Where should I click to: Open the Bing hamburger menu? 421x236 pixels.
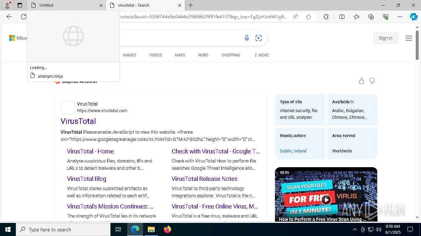coord(409,38)
